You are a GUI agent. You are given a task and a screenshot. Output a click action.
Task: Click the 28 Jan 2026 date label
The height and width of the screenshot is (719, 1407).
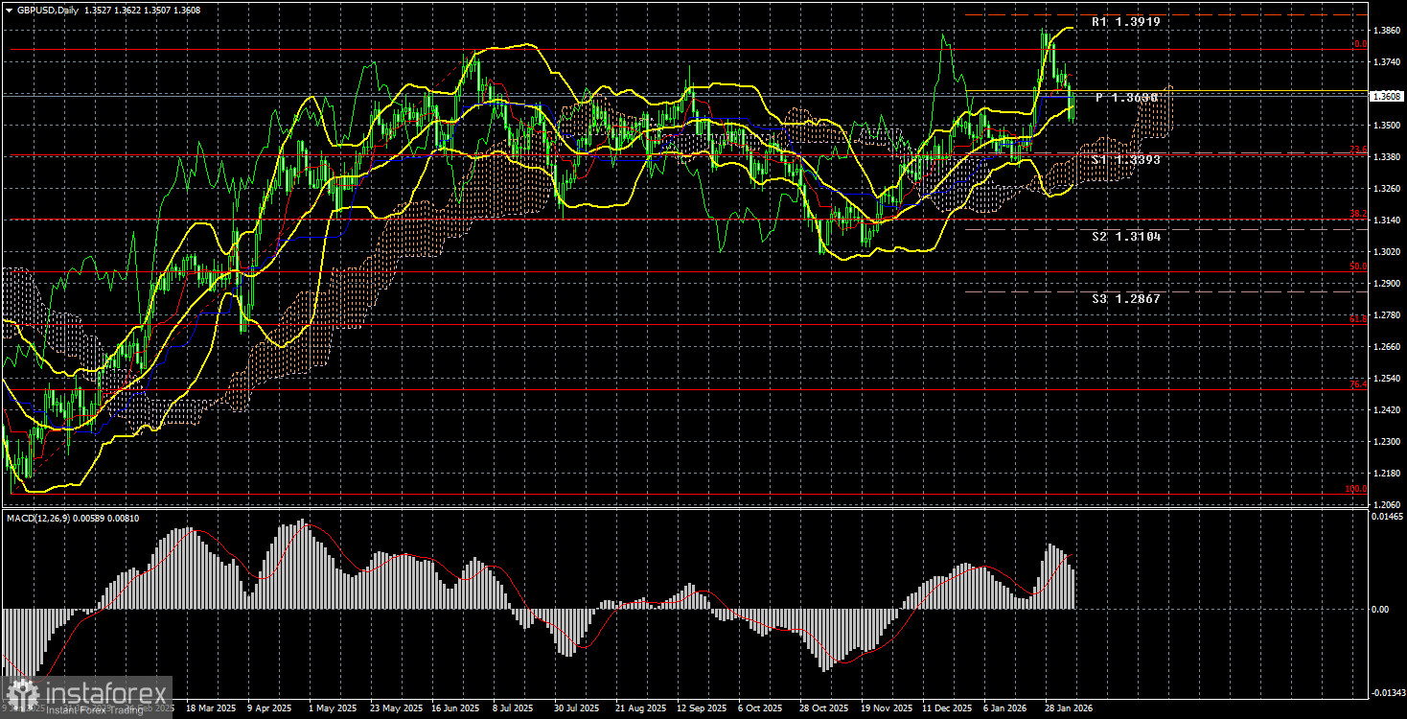[x=1069, y=708]
